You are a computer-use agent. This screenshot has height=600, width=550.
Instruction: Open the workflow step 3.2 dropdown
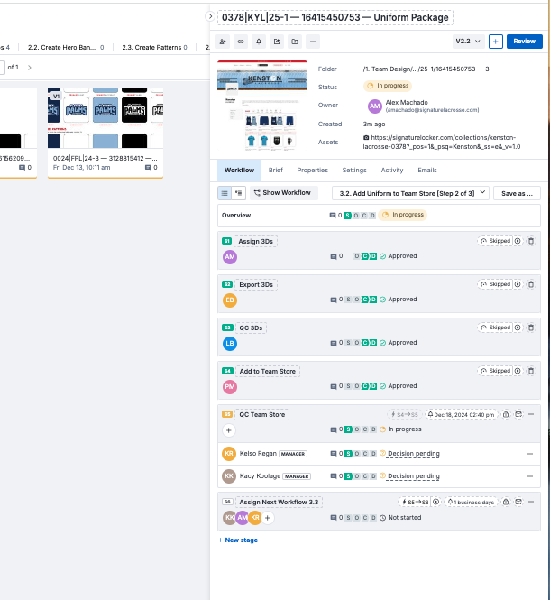[411, 193]
